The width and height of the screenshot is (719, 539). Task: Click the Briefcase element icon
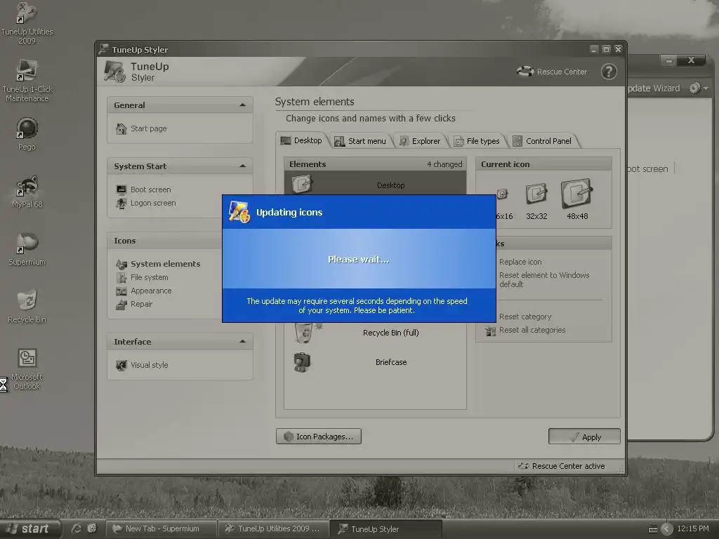(x=302, y=362)
